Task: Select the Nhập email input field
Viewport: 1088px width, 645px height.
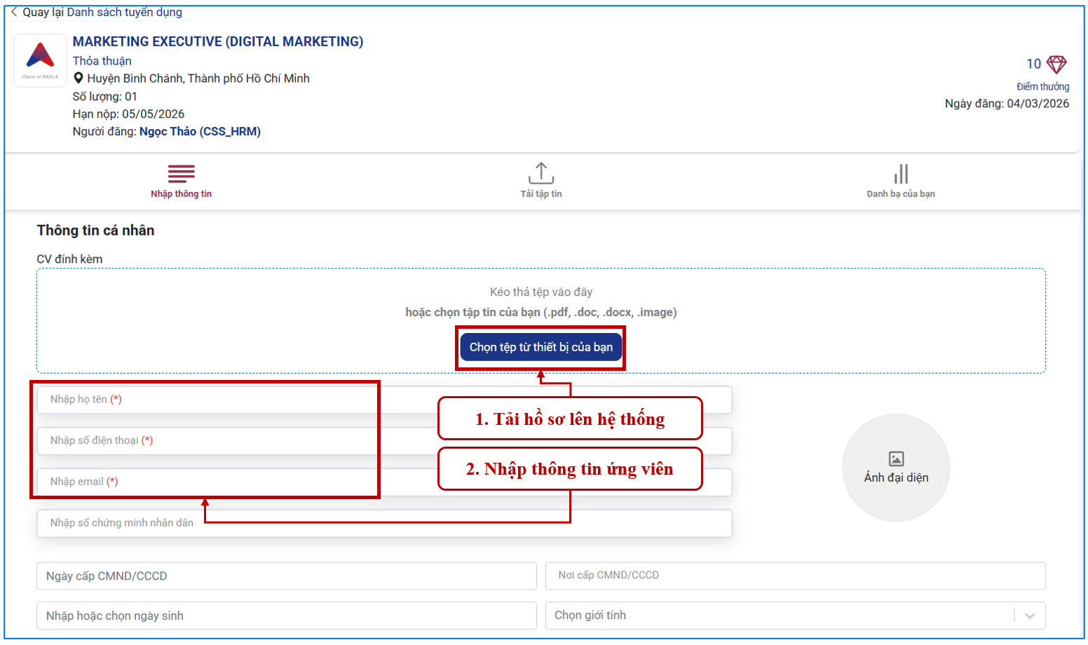Action: 210,482
